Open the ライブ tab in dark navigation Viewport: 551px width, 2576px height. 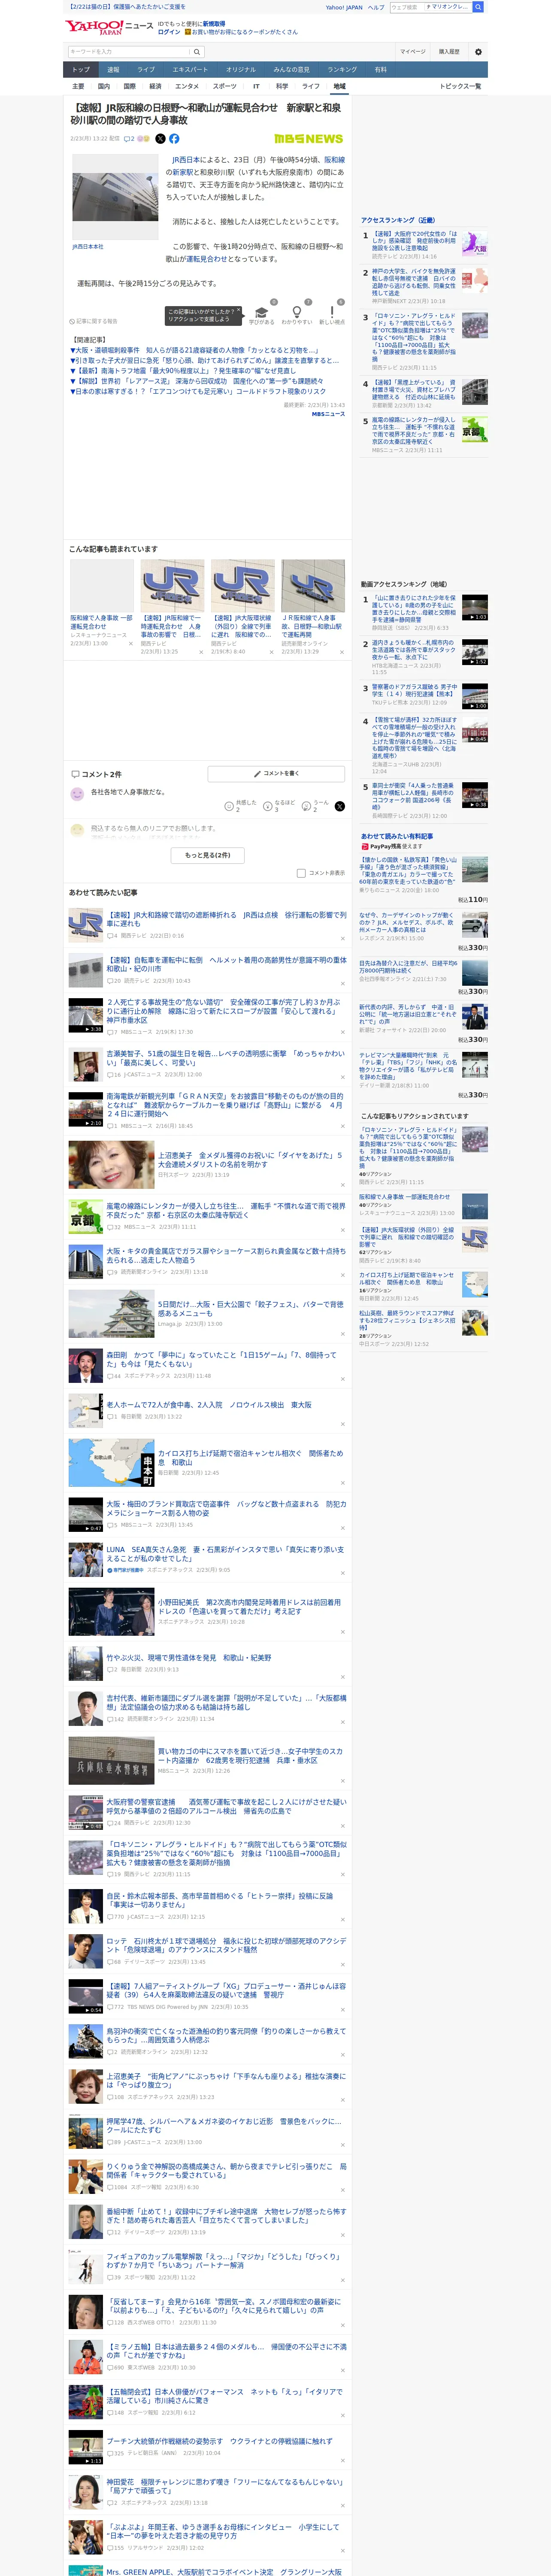[146, 70]
